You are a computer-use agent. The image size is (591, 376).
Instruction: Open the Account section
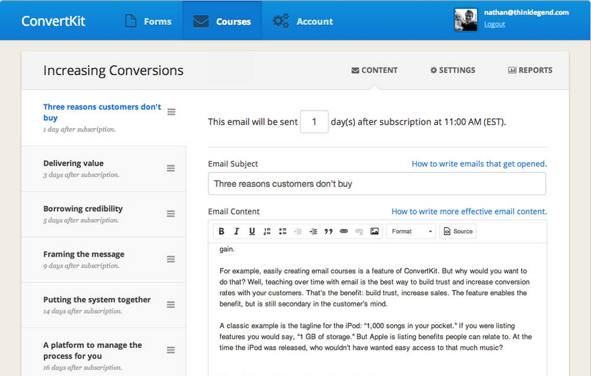(x=303, y=21)
